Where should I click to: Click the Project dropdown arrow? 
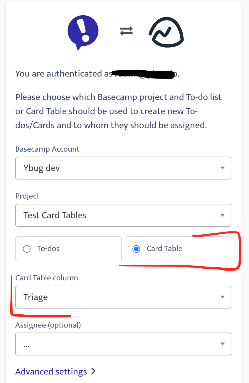click(222, 215)
